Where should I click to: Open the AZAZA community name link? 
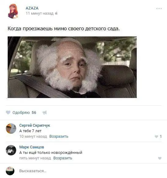click(32, 8)
